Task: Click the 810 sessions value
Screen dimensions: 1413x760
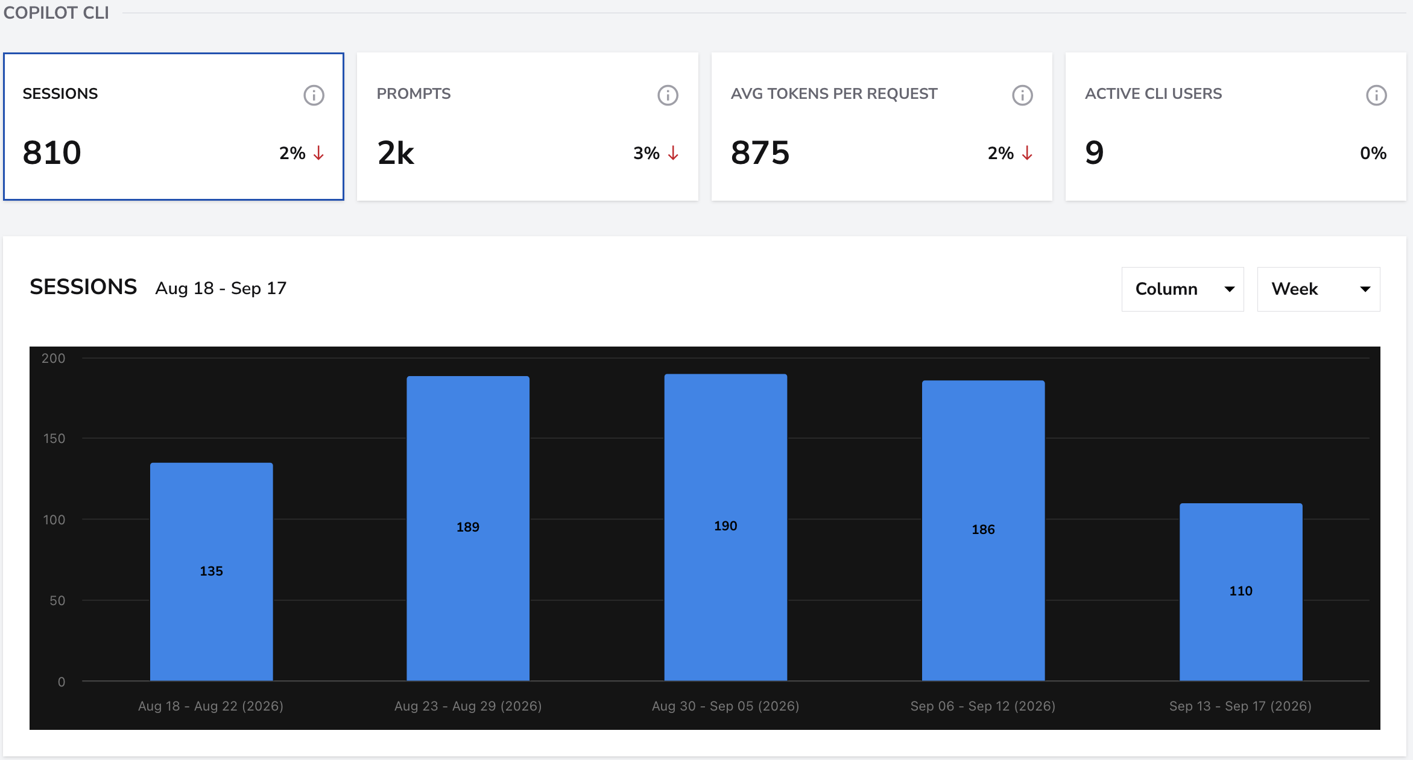Action: pos(52,152)
